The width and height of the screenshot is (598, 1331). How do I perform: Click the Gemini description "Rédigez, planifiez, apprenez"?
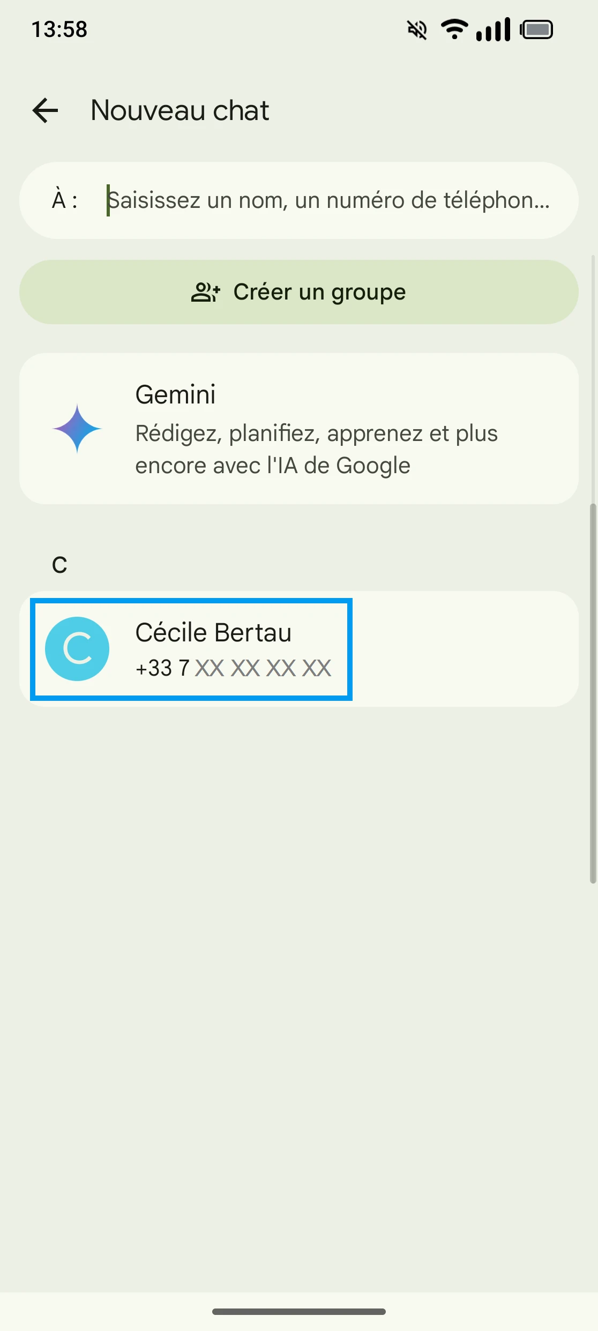click(316, 449)
